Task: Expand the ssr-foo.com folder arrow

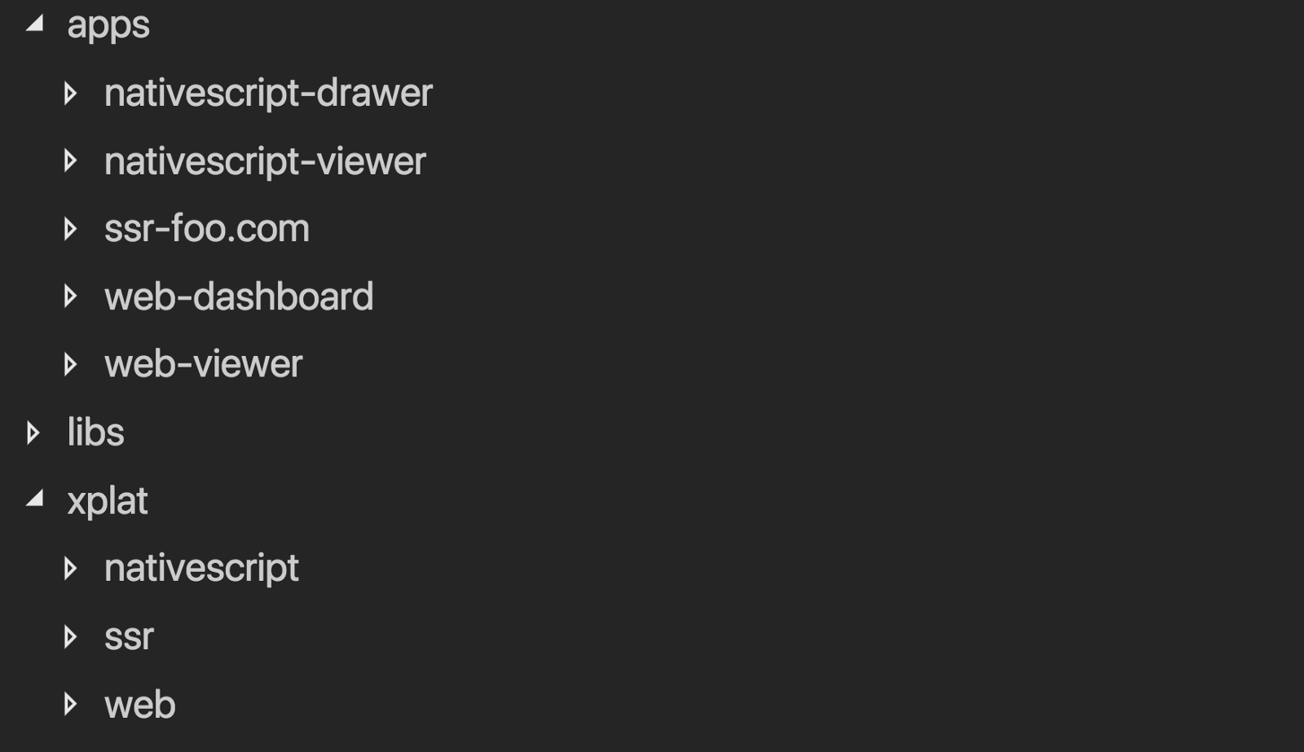Action: coord(71,229)
